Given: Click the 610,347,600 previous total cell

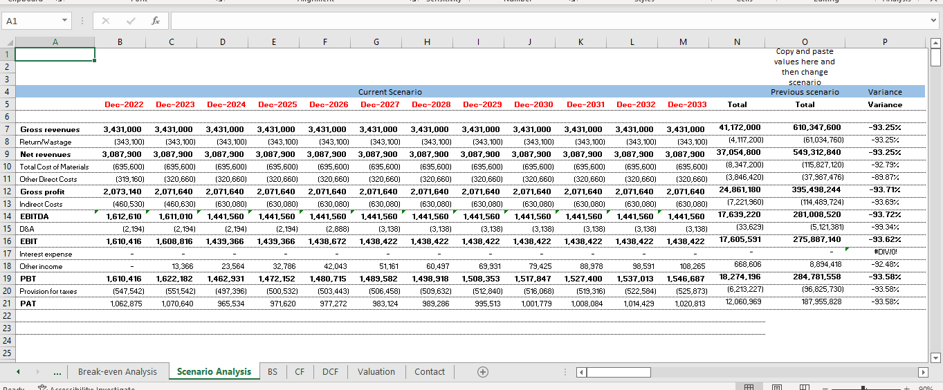Looking at the screenshot, I should pos(816,127).
